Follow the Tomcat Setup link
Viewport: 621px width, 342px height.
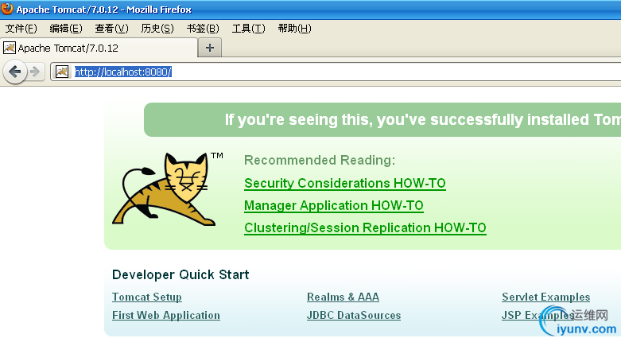(x=147, y=297)
